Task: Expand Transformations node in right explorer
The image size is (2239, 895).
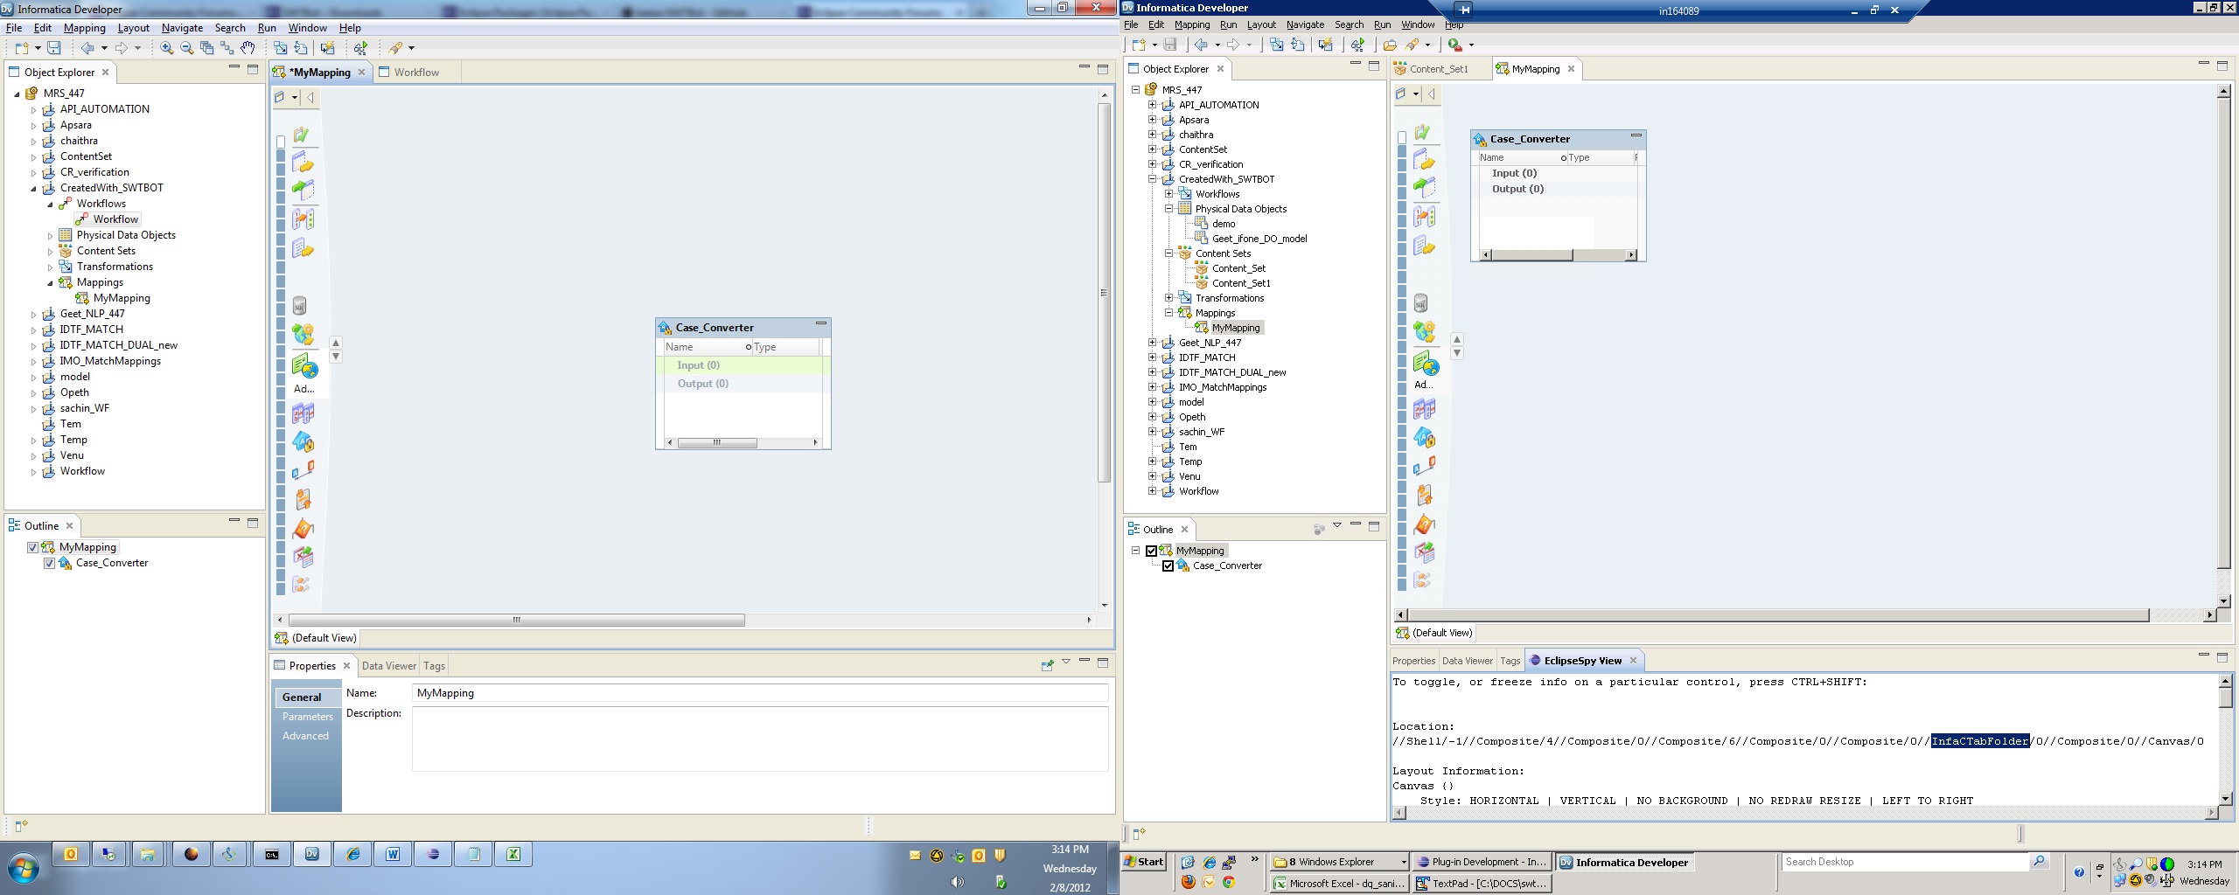Action: pyautogui.click(x=1168, y=298)
